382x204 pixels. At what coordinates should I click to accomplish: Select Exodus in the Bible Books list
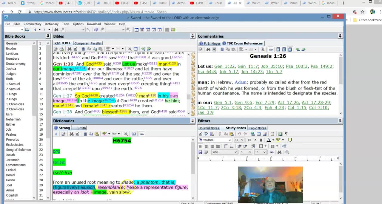[11, 48]
